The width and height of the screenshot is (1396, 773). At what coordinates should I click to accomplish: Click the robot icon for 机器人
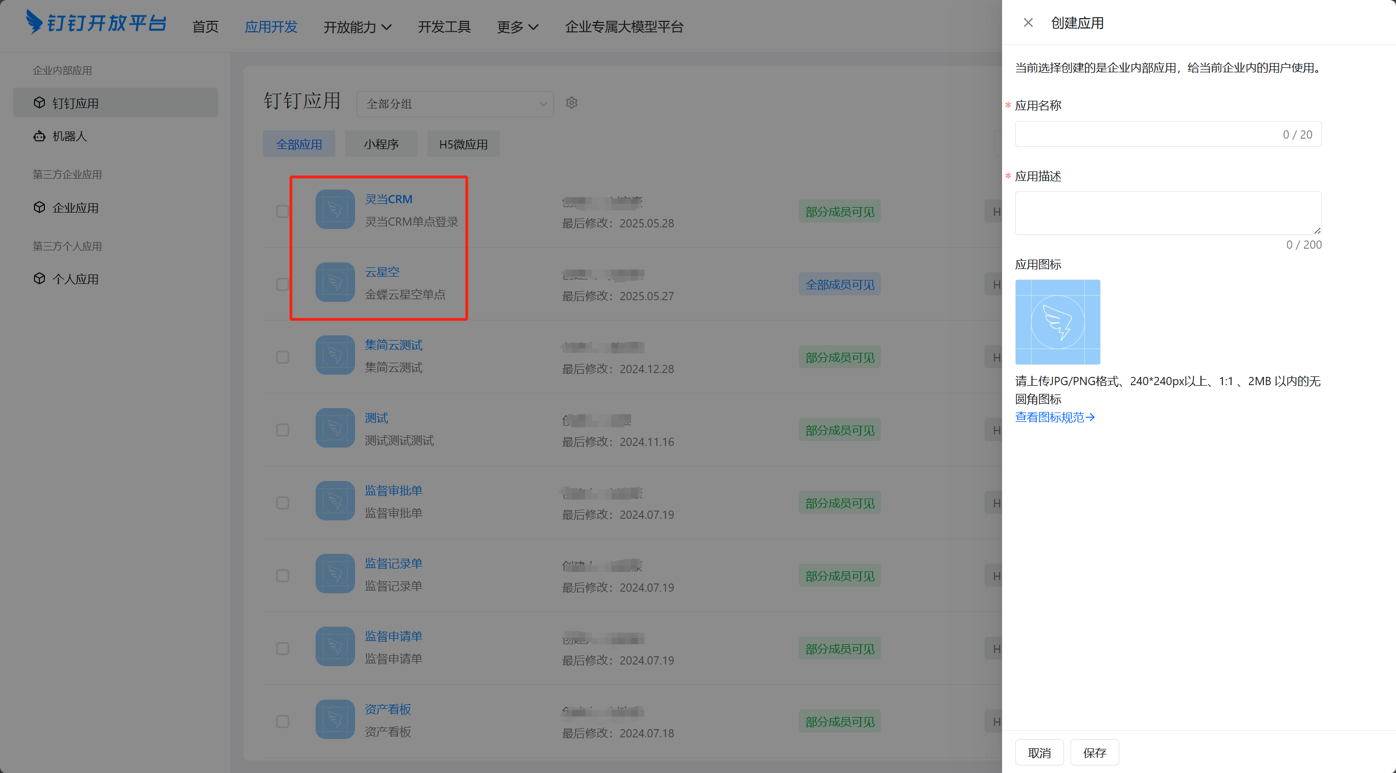pyautogui.click(x=39, y=136)
